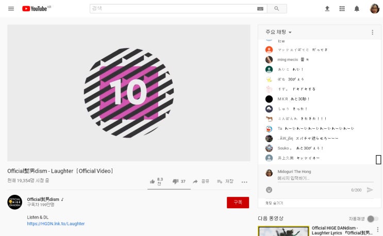Click username Midoguri The Hong
Image resolution: width=383 pixels, height=236 pixels.
294,172
